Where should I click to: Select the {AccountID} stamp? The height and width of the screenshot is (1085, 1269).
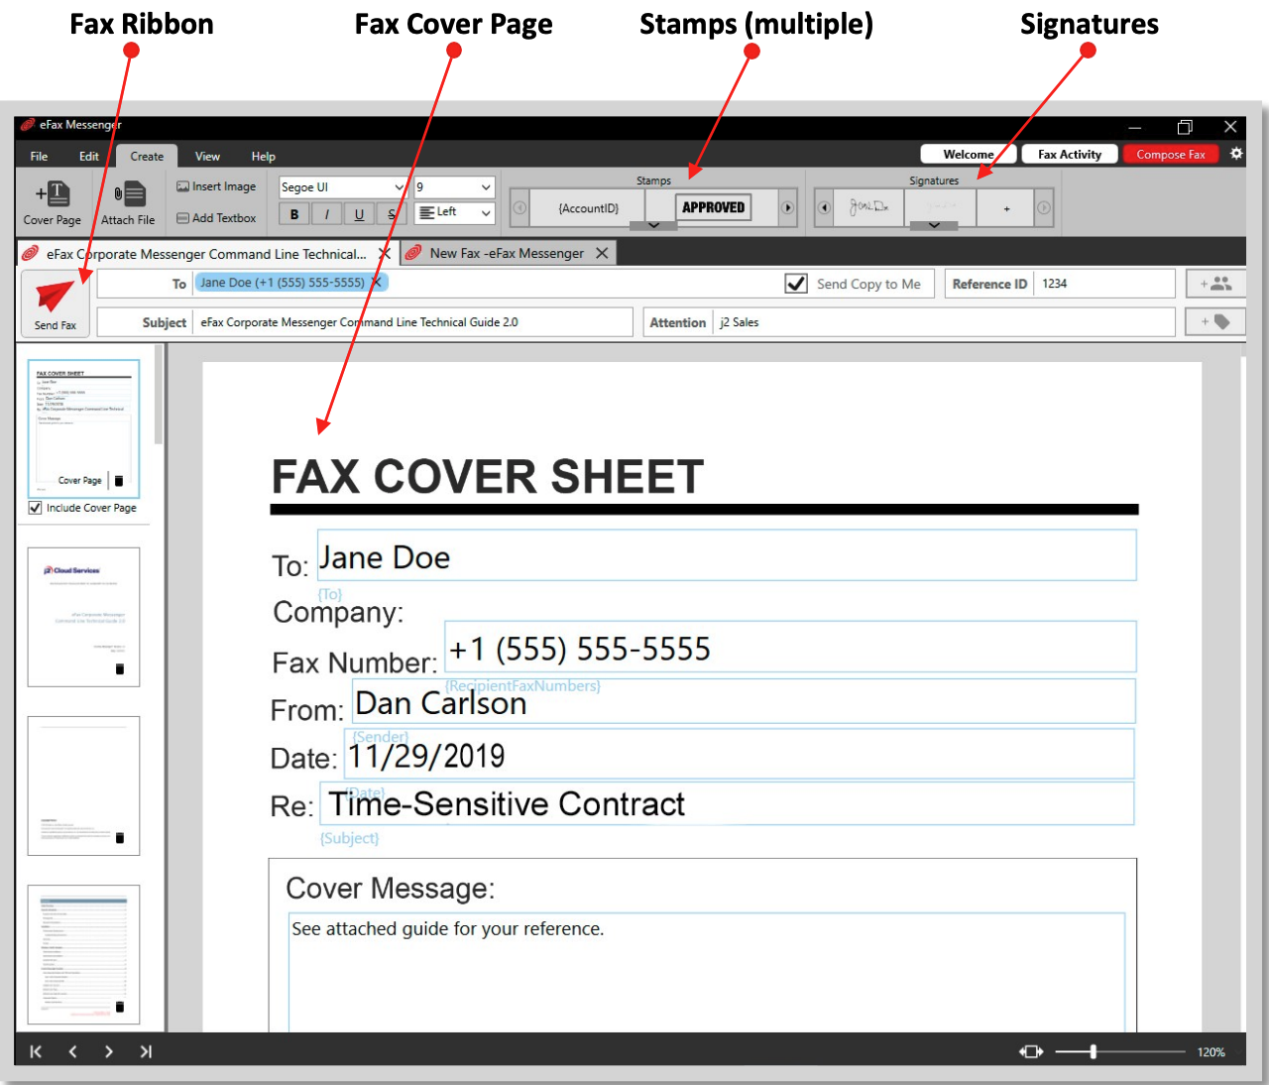588,208
